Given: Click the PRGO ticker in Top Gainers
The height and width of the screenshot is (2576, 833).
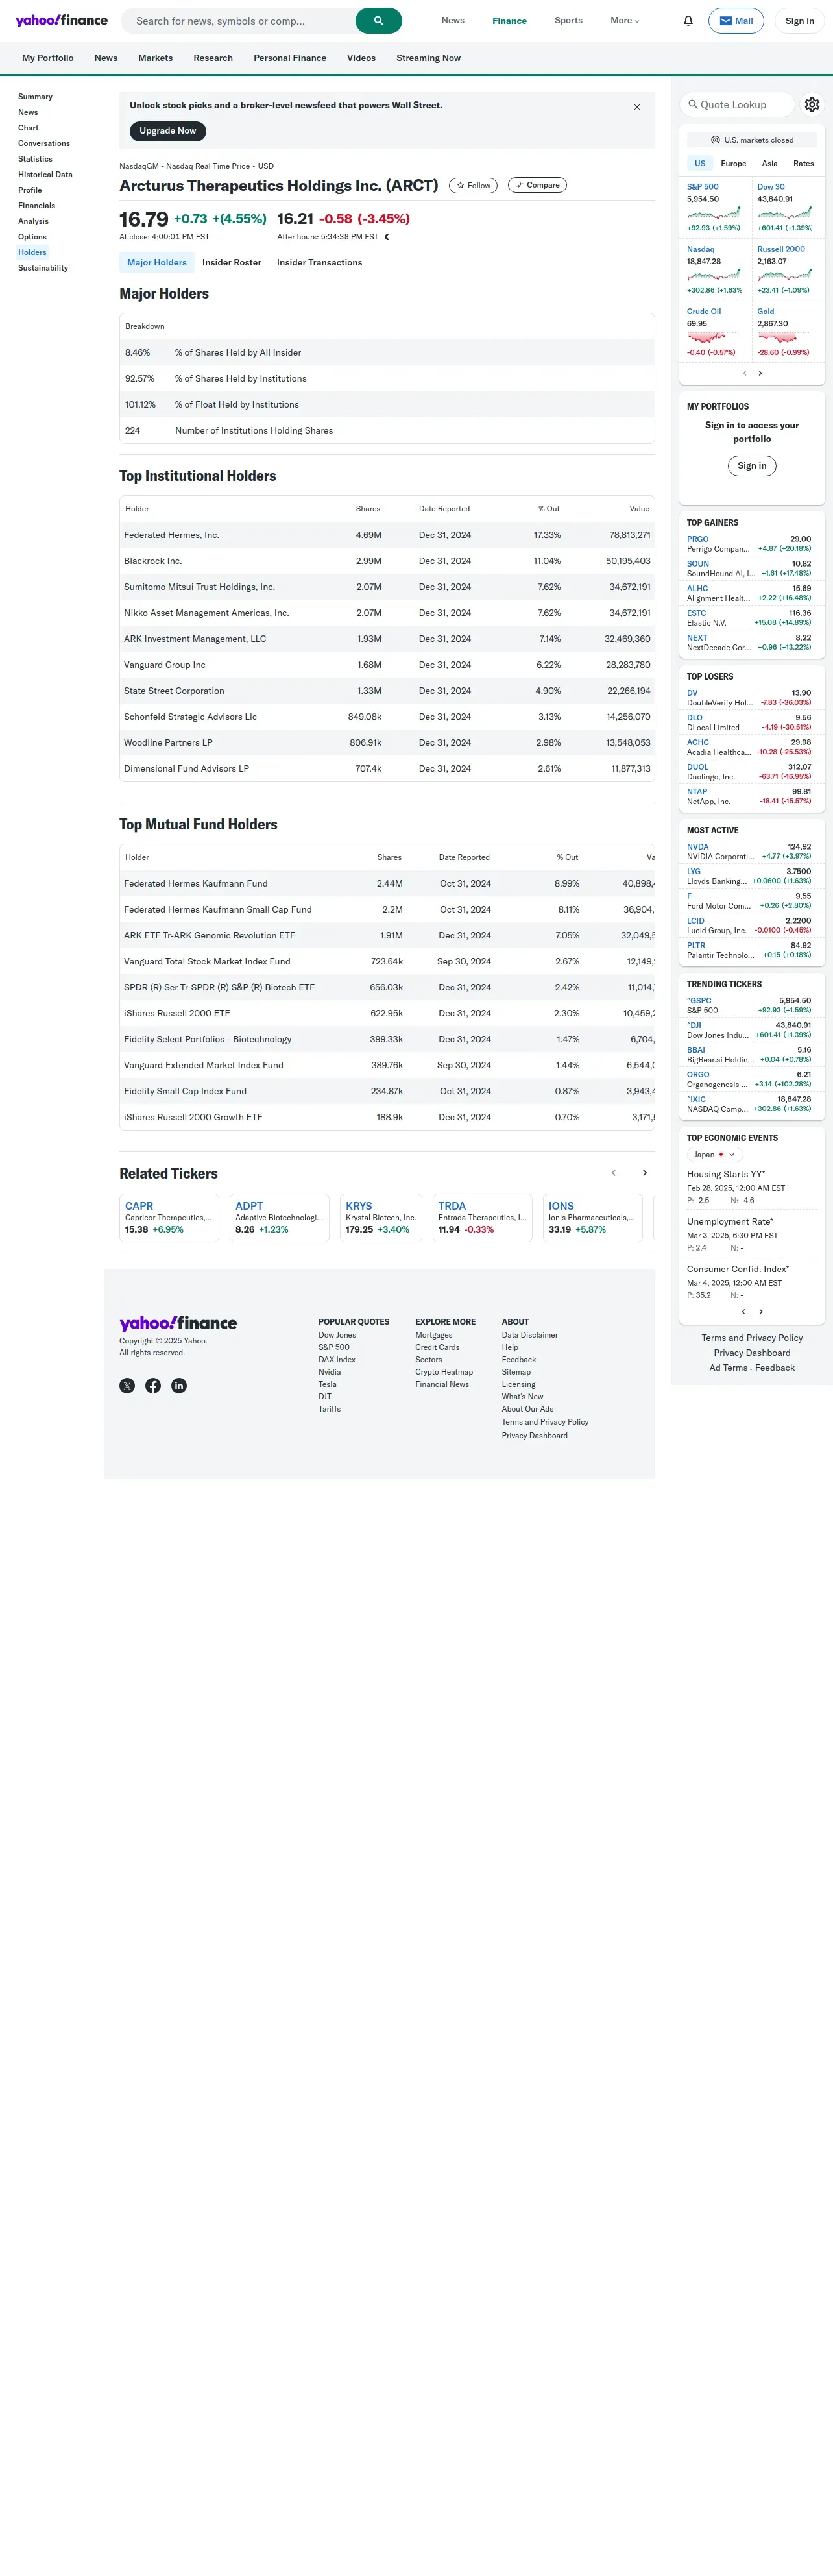Looking at the screenshot, I should [697, 539].
